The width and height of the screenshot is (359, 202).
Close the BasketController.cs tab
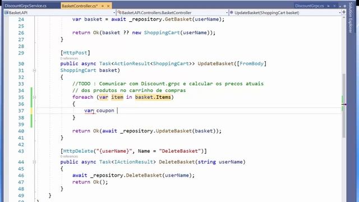108,6
